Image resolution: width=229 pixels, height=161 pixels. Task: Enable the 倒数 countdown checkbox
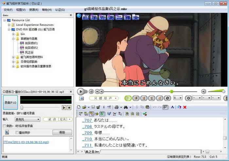click(x=4, y=126)
